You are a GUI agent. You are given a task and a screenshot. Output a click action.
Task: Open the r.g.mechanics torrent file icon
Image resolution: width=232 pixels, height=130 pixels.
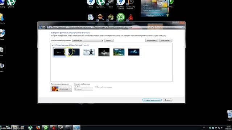[x=101, y=4]
